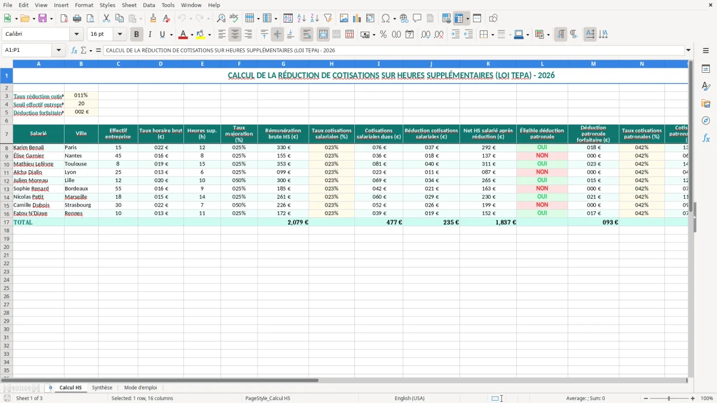Image resolution: width=717 pixels, height=403 pixels.
Task: Open the 16 pt font size dropdown
Action: pos(119,35)
